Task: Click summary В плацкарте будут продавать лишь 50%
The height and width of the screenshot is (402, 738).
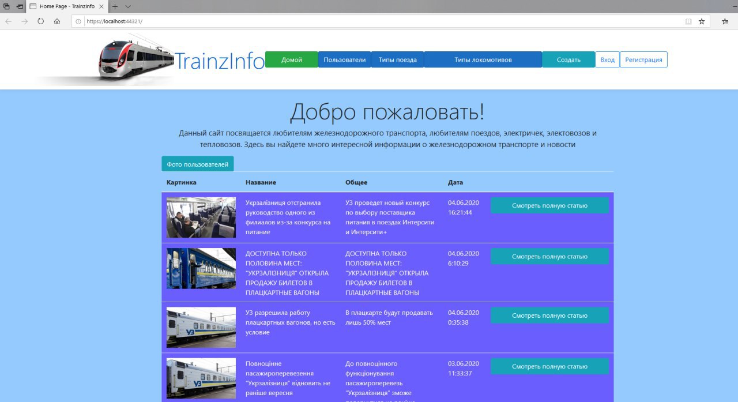Action: pyautogui.click(x=389, y=318)
